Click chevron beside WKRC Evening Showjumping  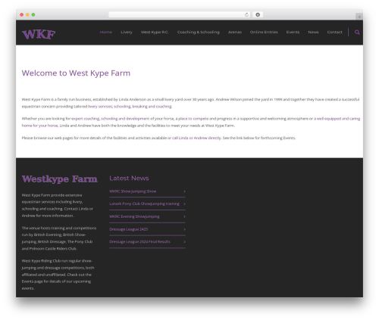click(x=184, y=216)
